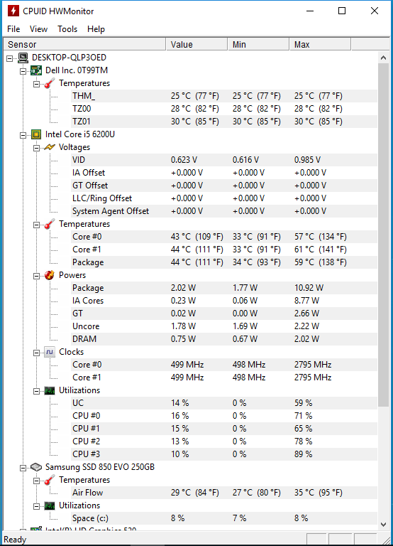393x546 pixels.
Task: Collapse the Clocks section
Action: [x=36, y=353]
